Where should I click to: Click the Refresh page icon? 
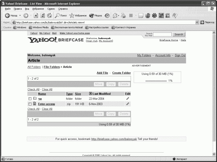(43, 16)
